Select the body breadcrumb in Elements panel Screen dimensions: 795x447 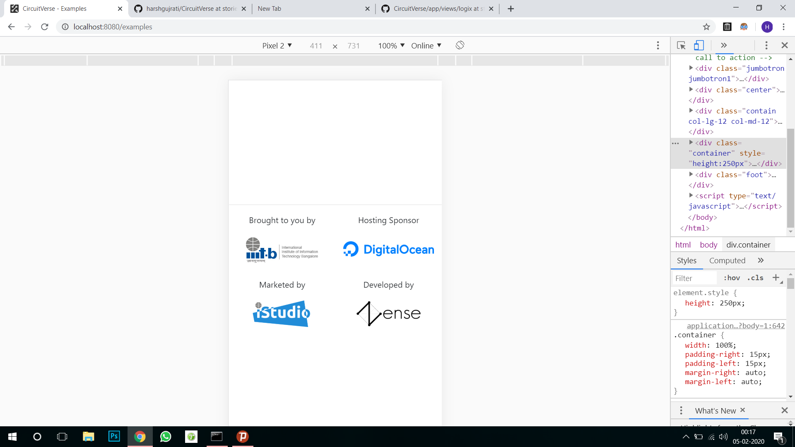pyautogui.click(x=708, y=245)
